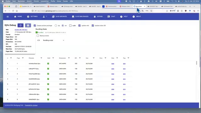Switch to the Versionszyklus browser tab
201x113 pixels.
click(x=111, y=6)
